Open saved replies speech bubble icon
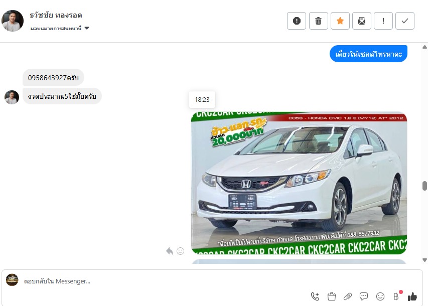Viewport: 428px width, 306px height. click(x=364, y=296)
